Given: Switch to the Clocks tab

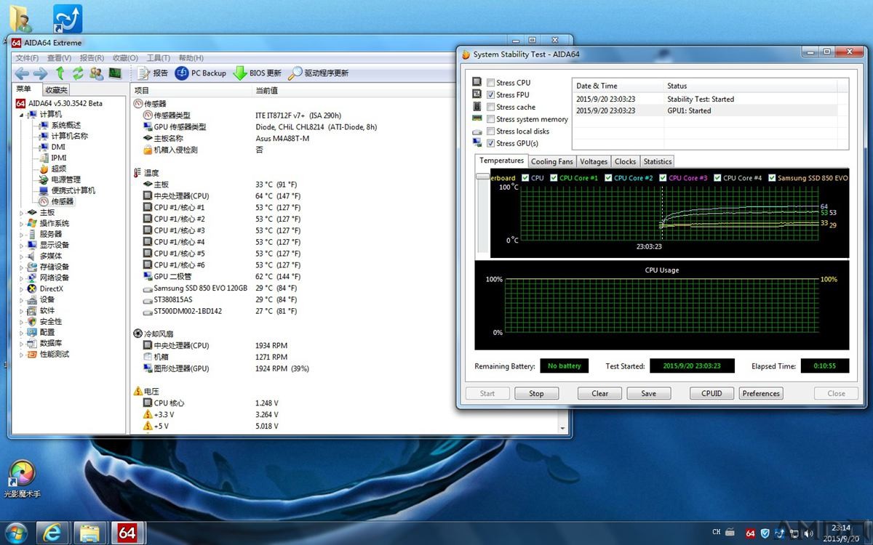Looking at the screenshot, I should [625, 161].
